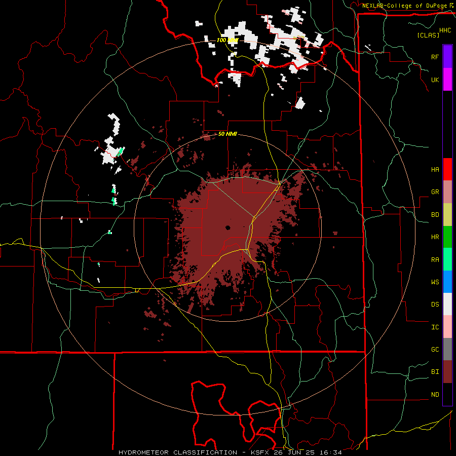Click the NEXLAB-College of DuPage credit

pyautogui.click(x=404, y=6)
